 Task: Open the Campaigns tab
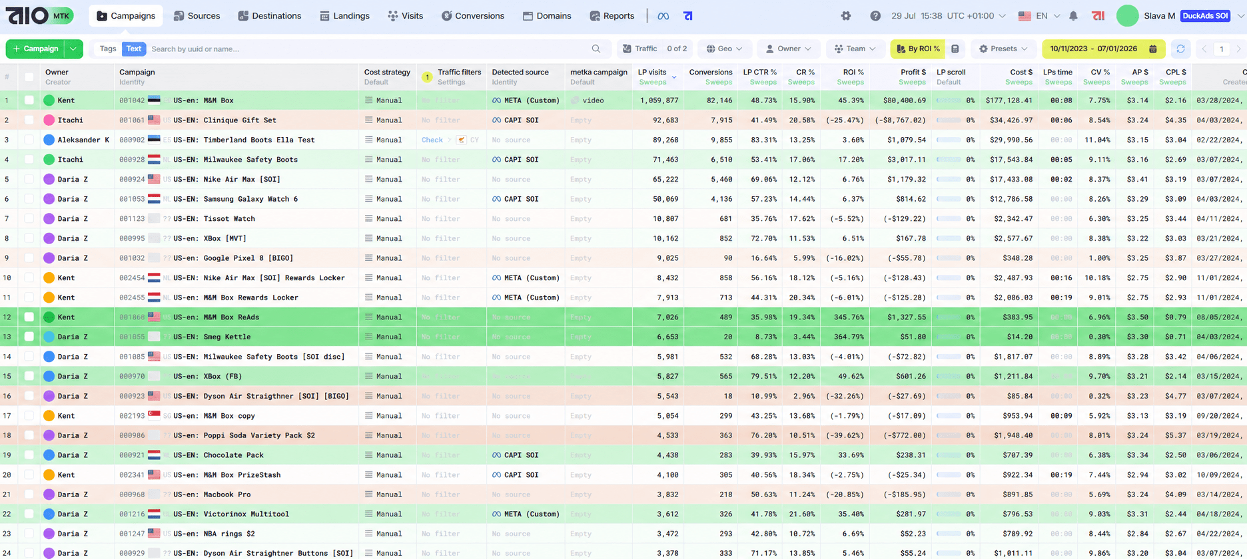pyautogui.click(x=126, y=16)
